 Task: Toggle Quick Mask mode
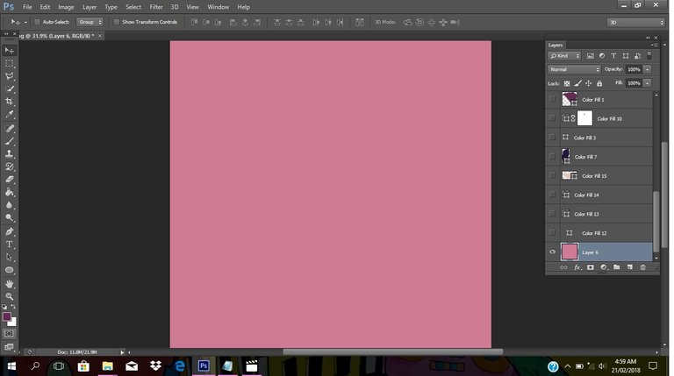(x=9, y=334)
